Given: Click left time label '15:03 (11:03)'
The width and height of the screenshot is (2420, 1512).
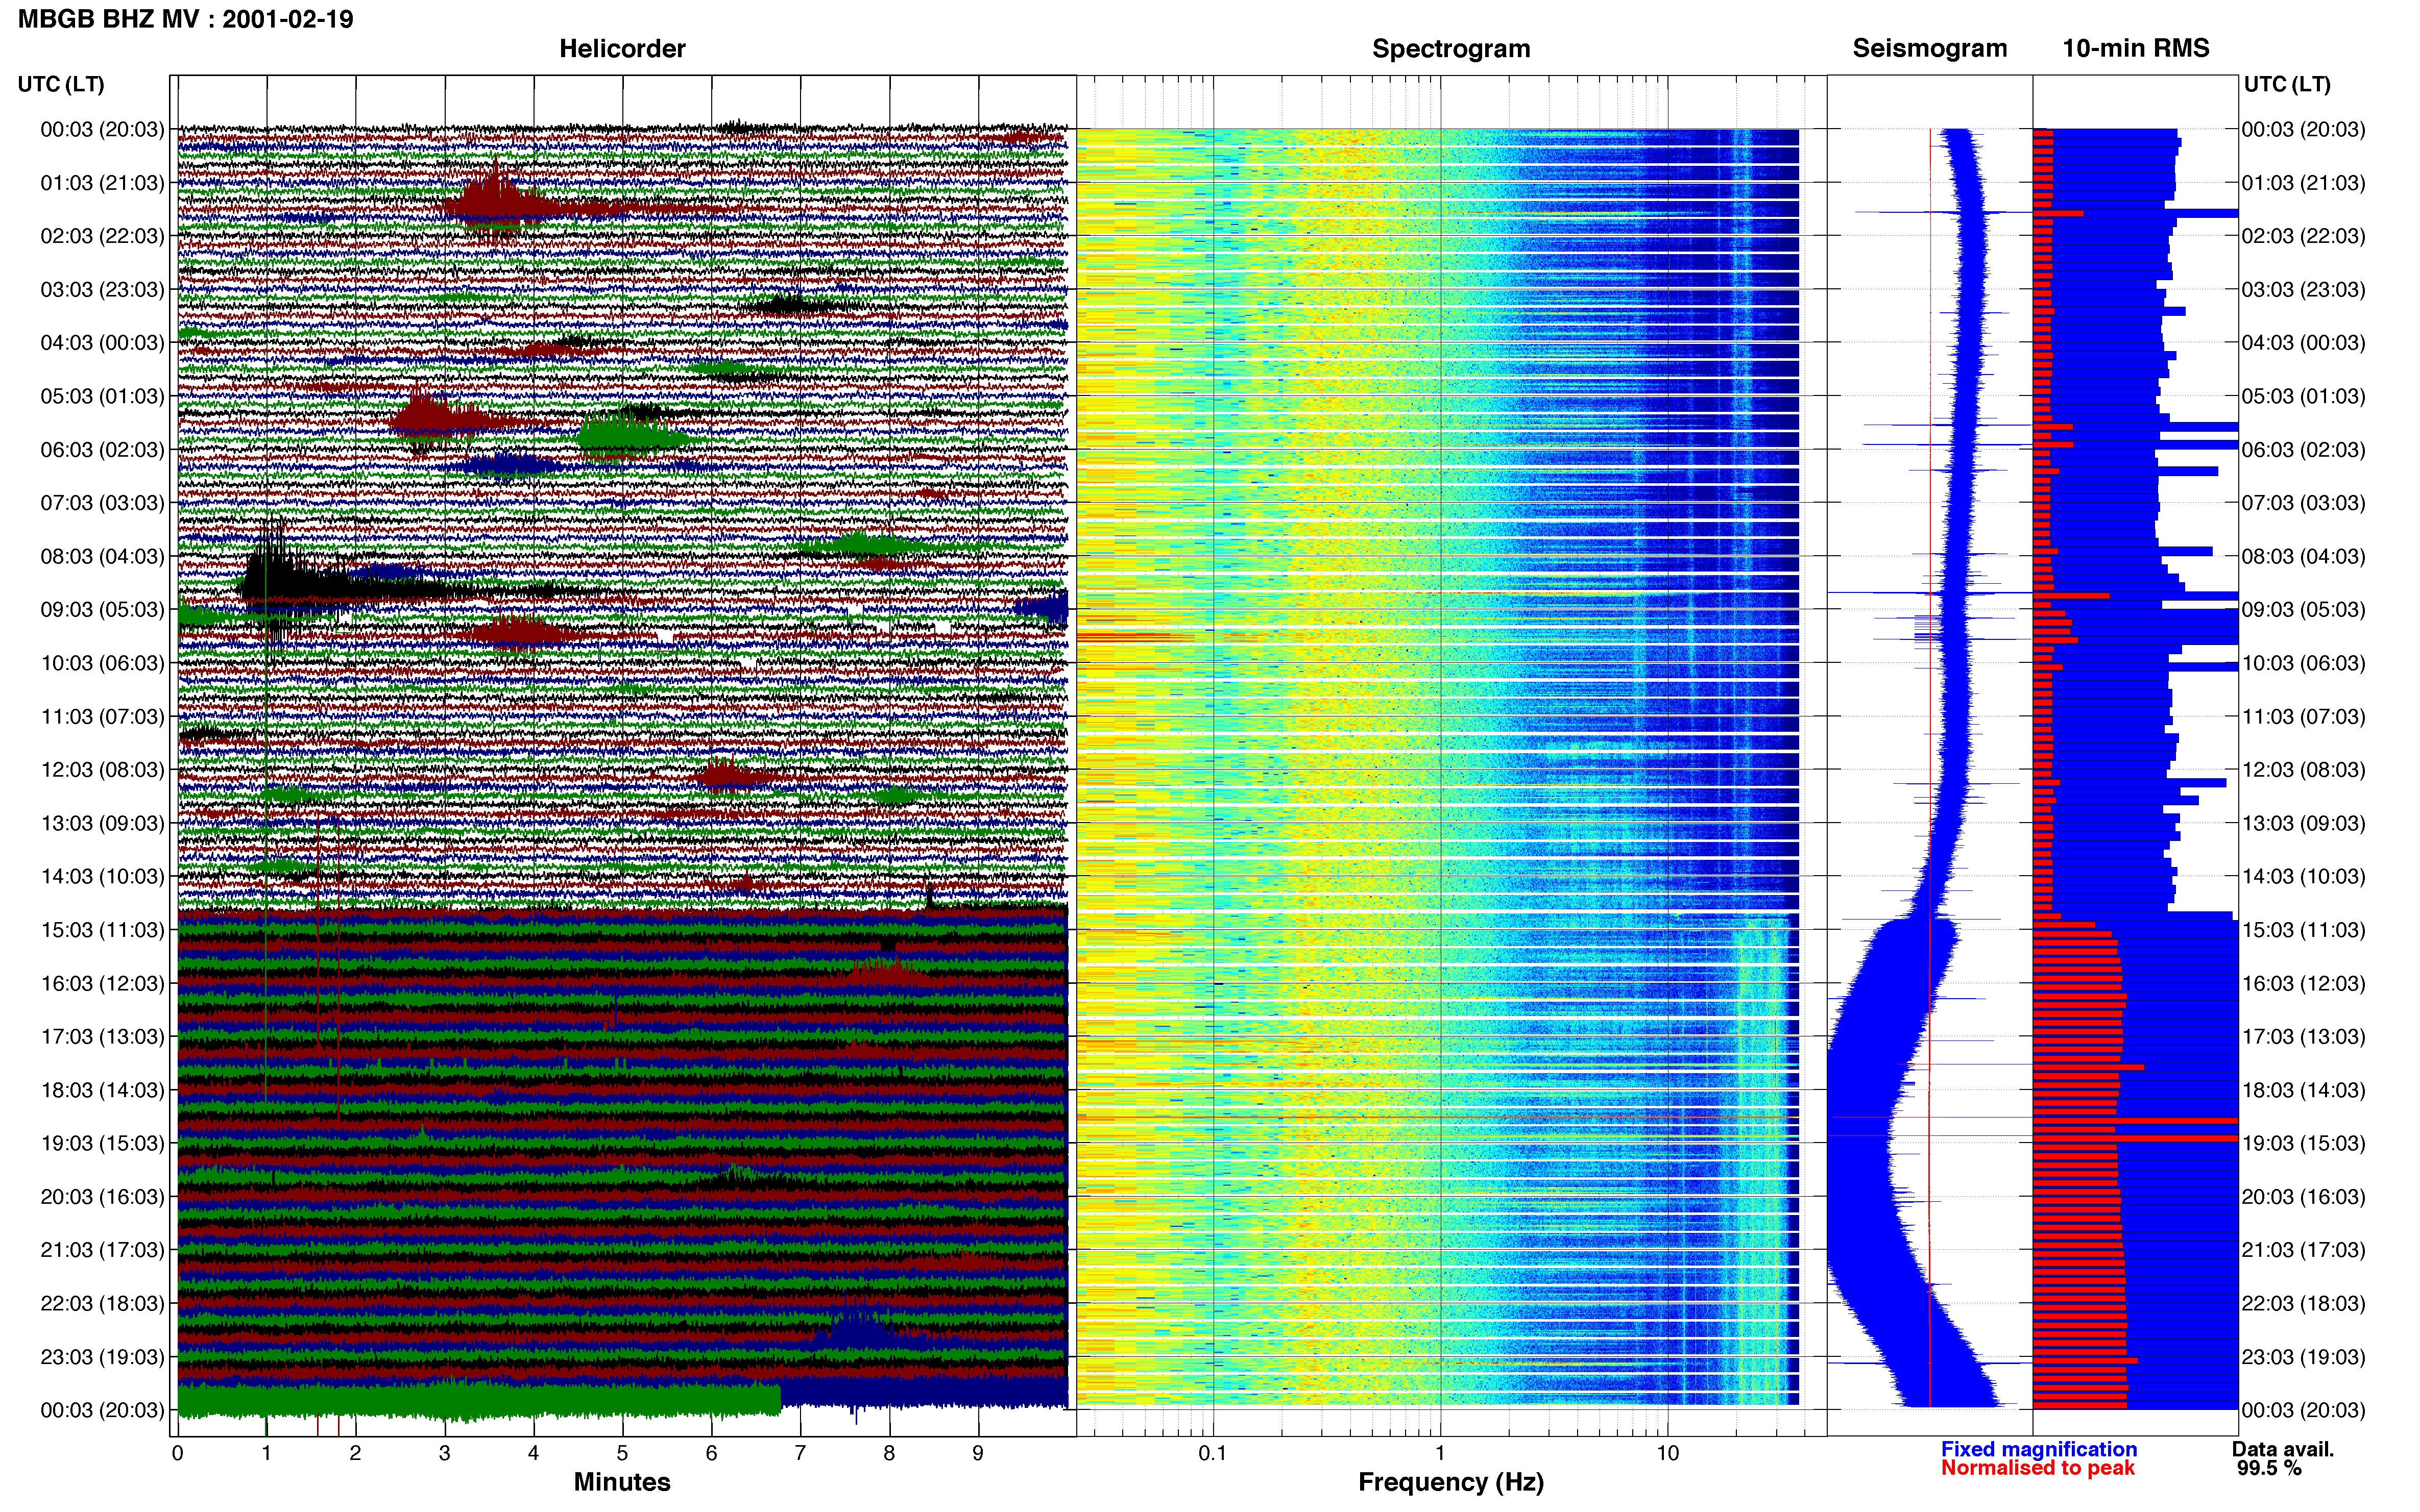Looking at the screenshot, I should (102, 930).
